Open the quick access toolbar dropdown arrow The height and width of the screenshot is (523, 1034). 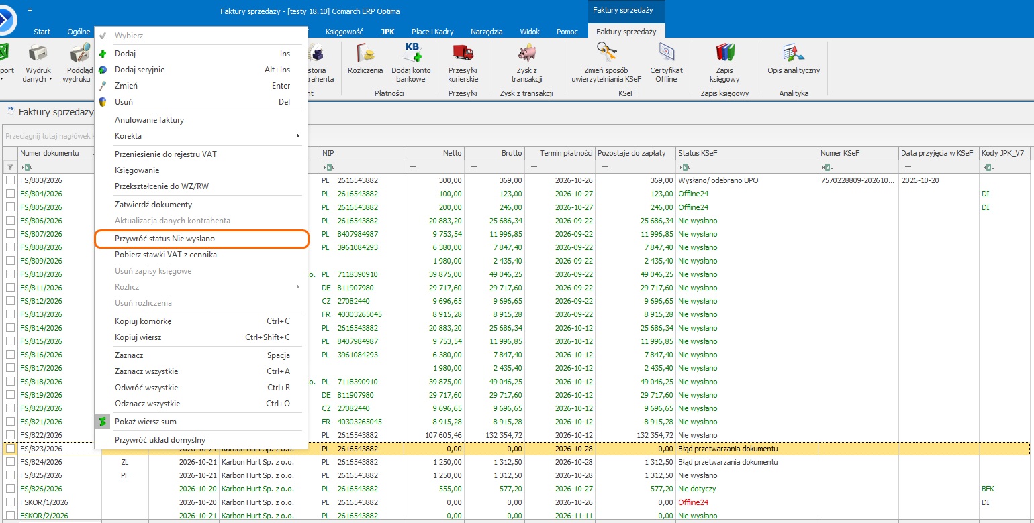pyautogui.click(x=30, y=11)
